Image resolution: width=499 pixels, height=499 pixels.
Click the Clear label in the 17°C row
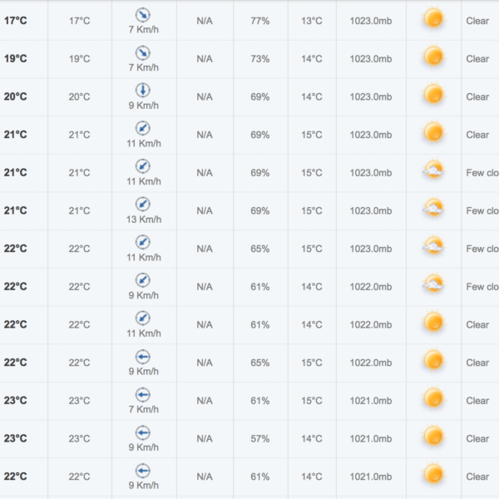pos(477,21)
